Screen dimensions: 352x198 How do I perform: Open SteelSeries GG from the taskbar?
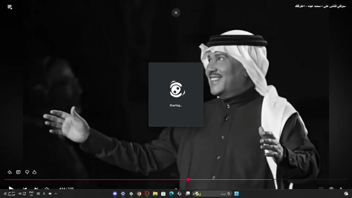point(131,194)
